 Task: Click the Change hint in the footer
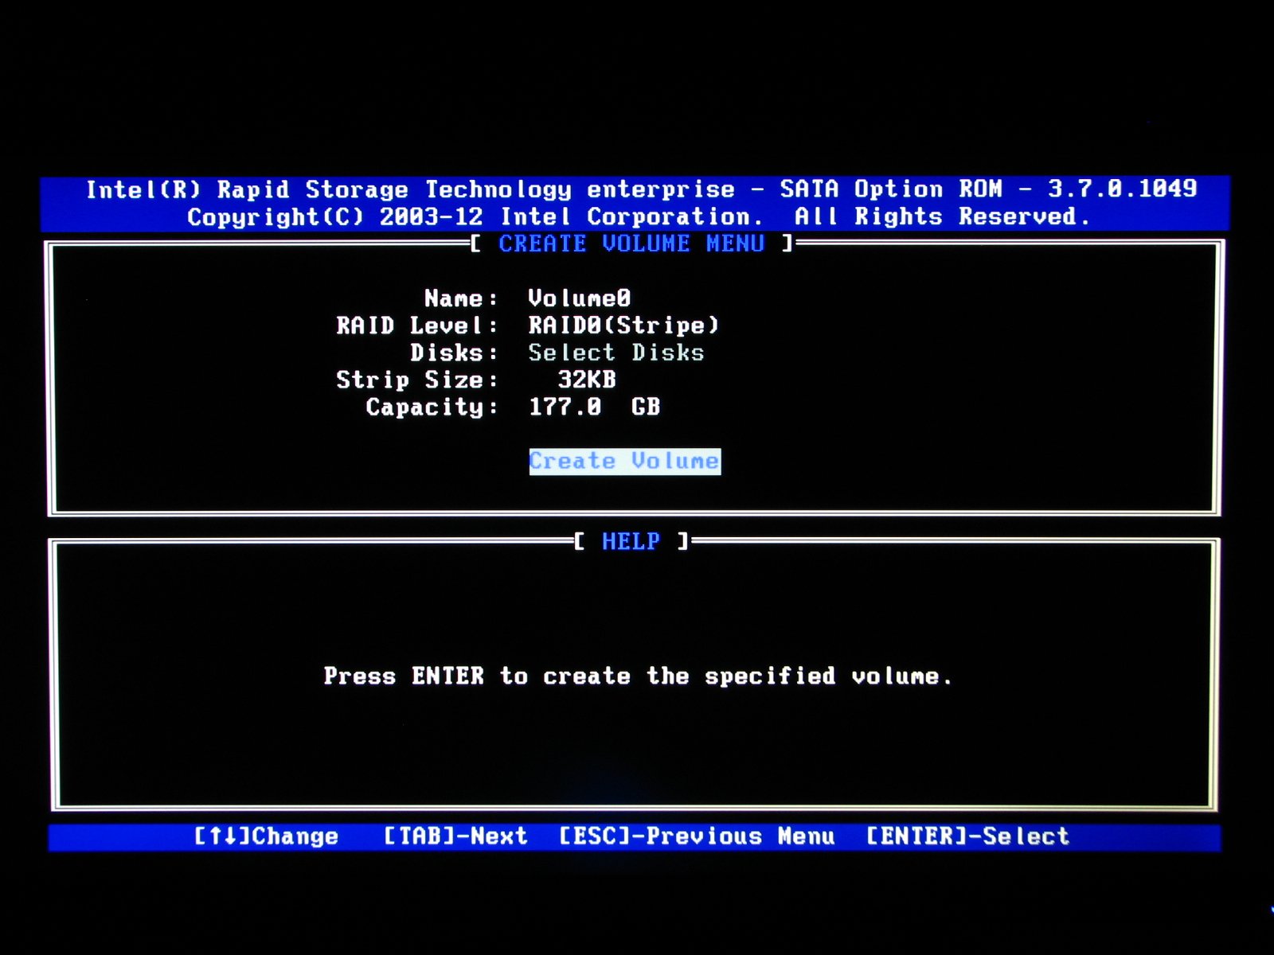(x=267, y=836)
